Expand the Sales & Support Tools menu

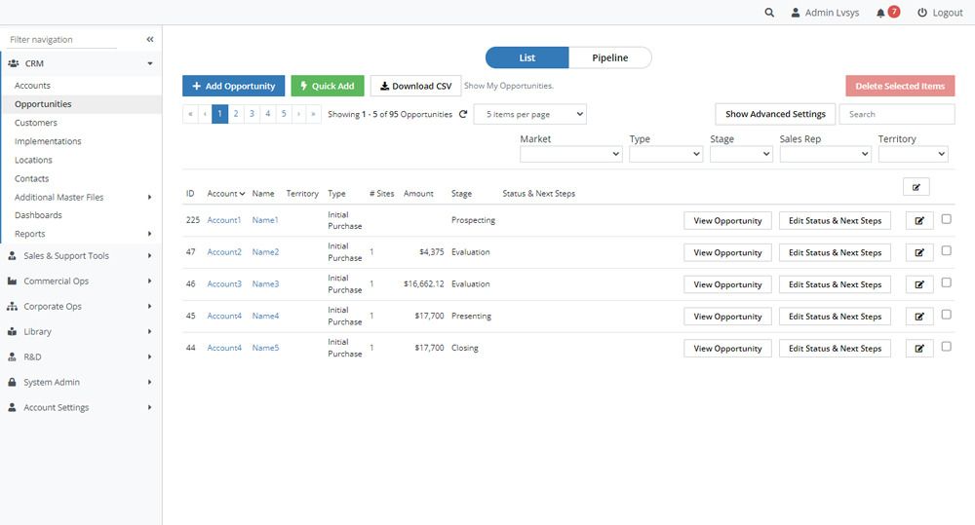coord(80,256)
